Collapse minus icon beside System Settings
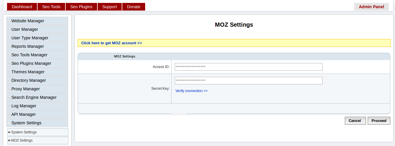Image resolution: width=395 pixels, height=146 pixels. 9,123
